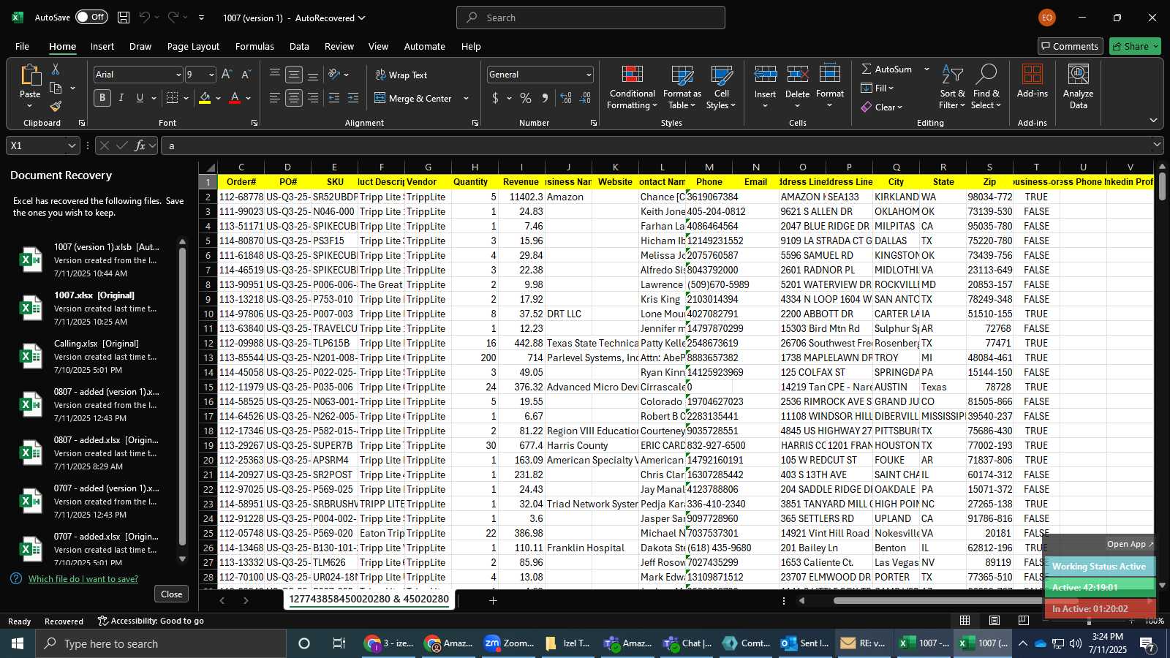Image resolution: width=1170 pixels, height=658 pixels.
Task: Click the Share button
Action: (x=1135, y=46)
